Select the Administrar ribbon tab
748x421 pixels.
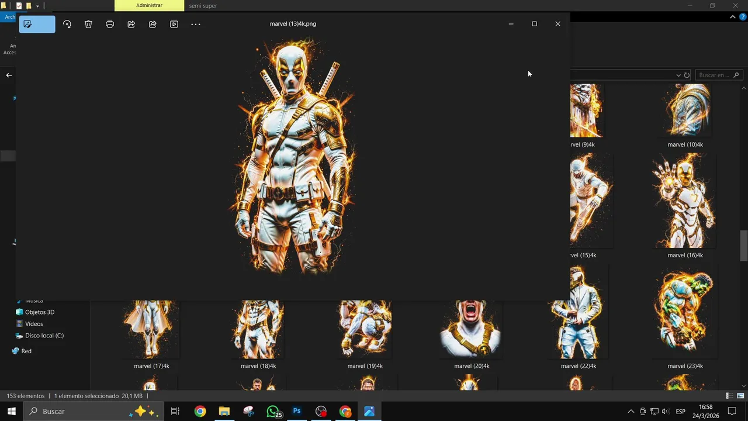click(x=149, y=5)
